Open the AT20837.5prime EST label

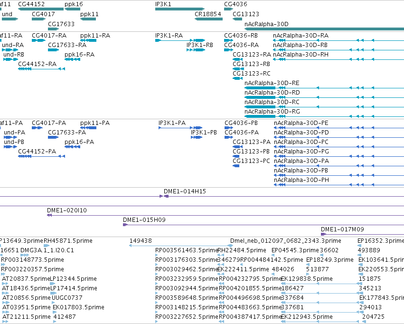click(26, 279)
